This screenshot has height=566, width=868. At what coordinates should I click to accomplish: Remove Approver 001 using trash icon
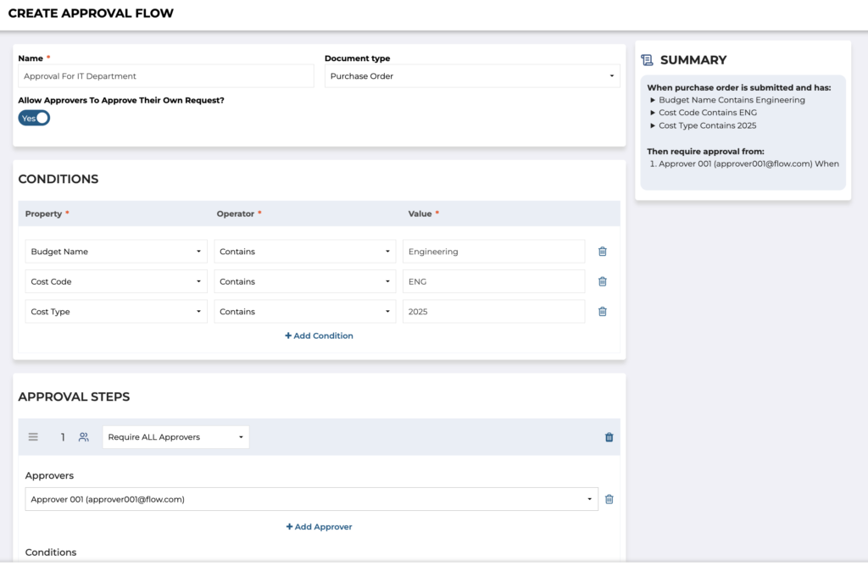click(609, 499)
